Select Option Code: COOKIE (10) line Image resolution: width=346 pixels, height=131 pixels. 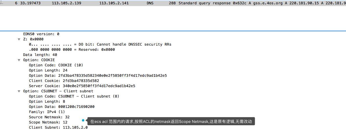[x=56, y=65]
